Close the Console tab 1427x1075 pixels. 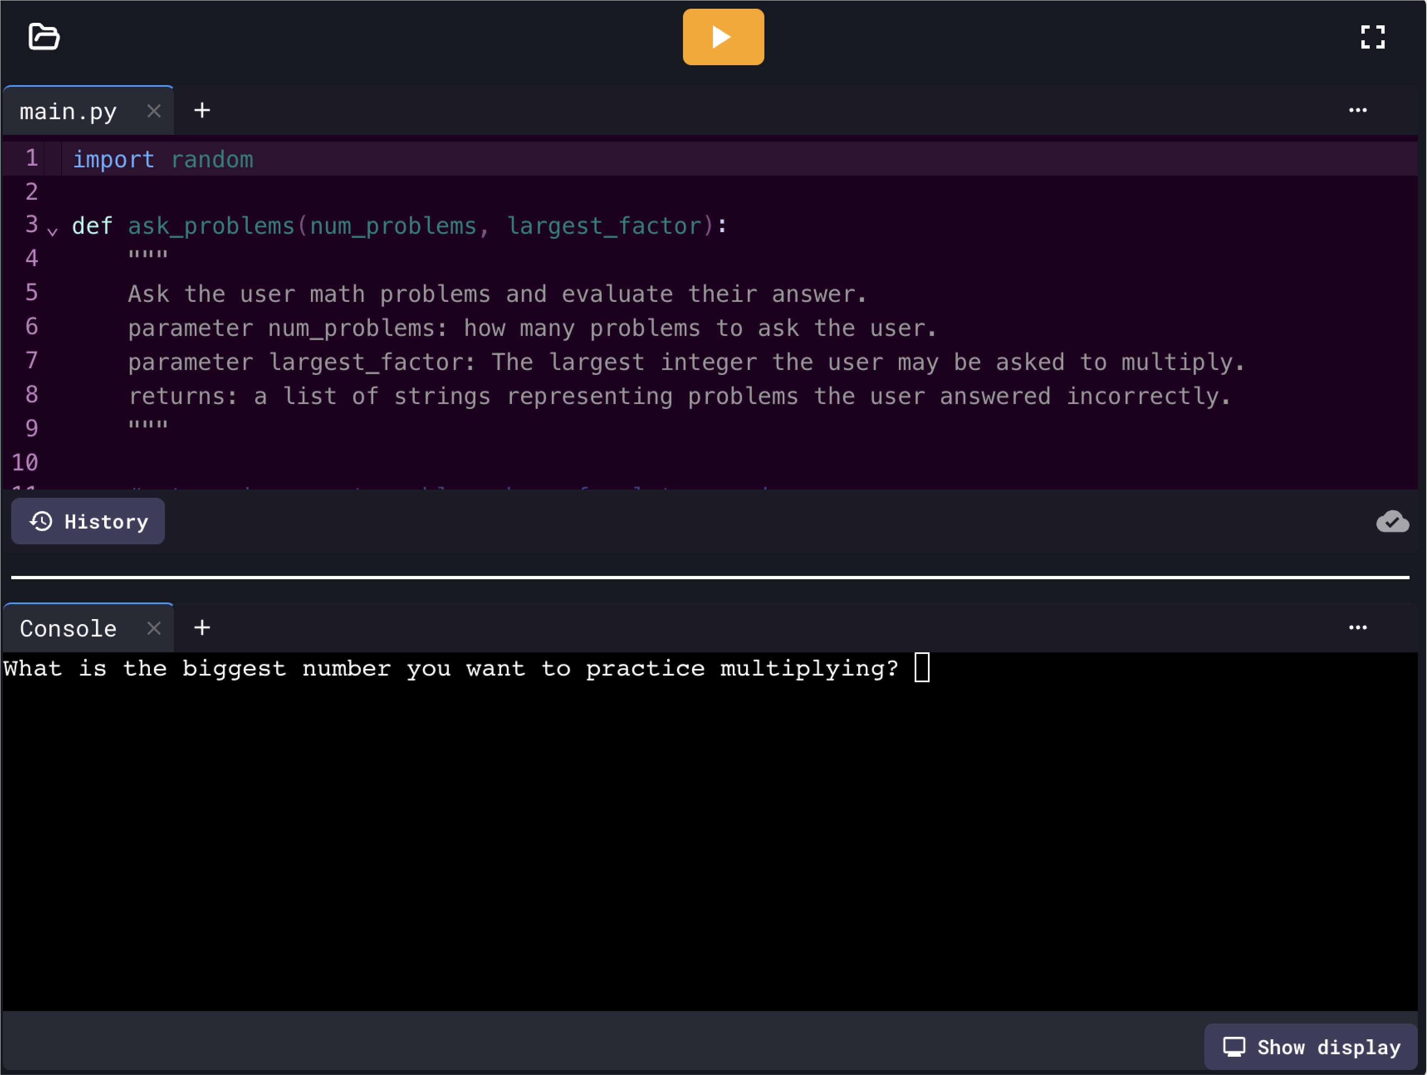click(x=154, y=627)
